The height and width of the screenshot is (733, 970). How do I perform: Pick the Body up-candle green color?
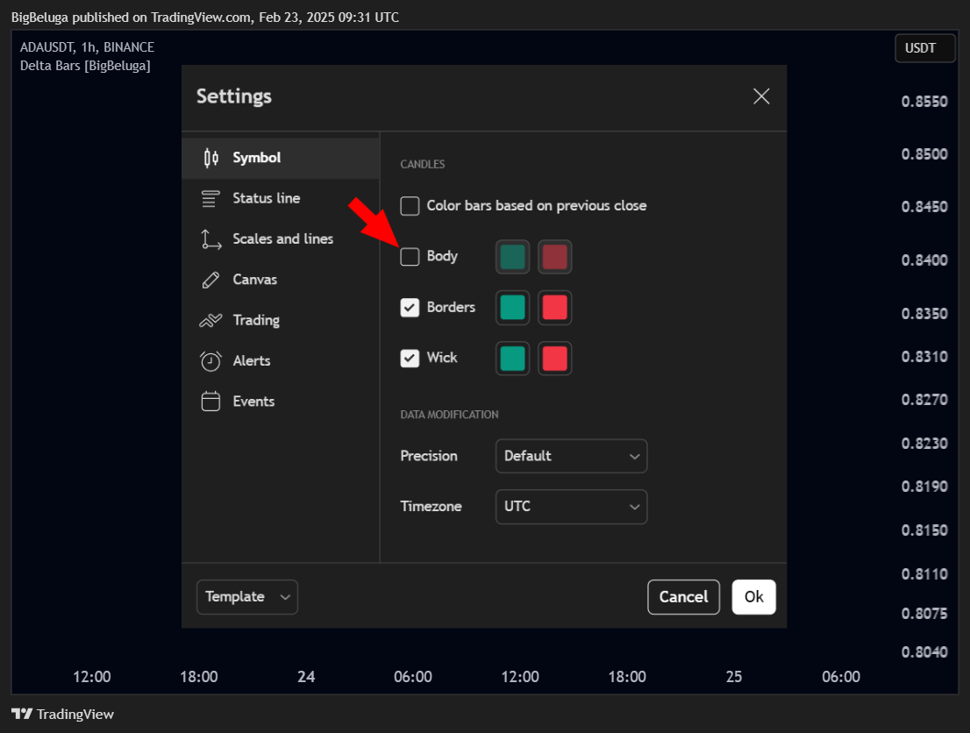click(512, 257)
